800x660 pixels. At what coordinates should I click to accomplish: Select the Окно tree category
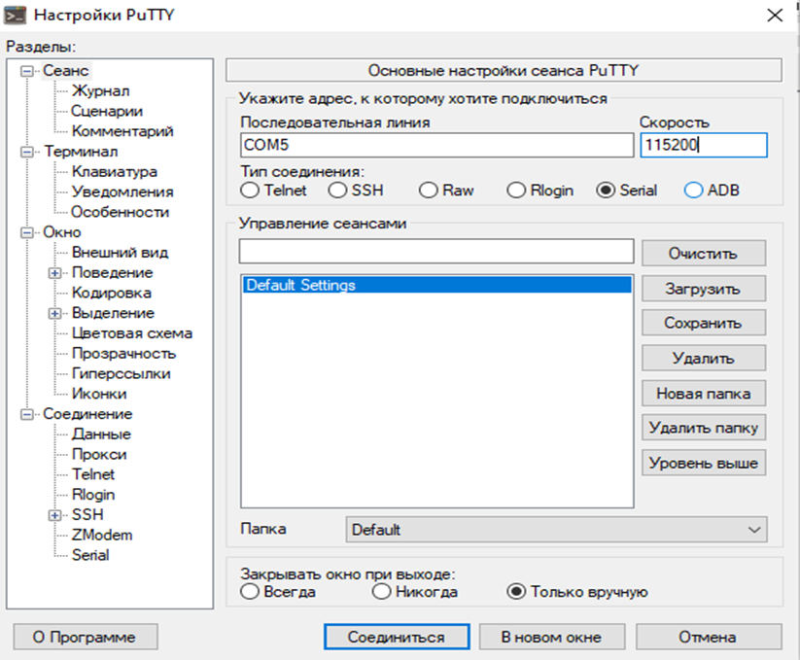pos(62,232)
